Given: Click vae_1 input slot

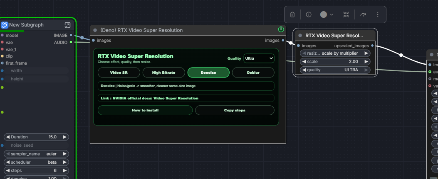Looking at the screenshot, I should pos(2,49).
